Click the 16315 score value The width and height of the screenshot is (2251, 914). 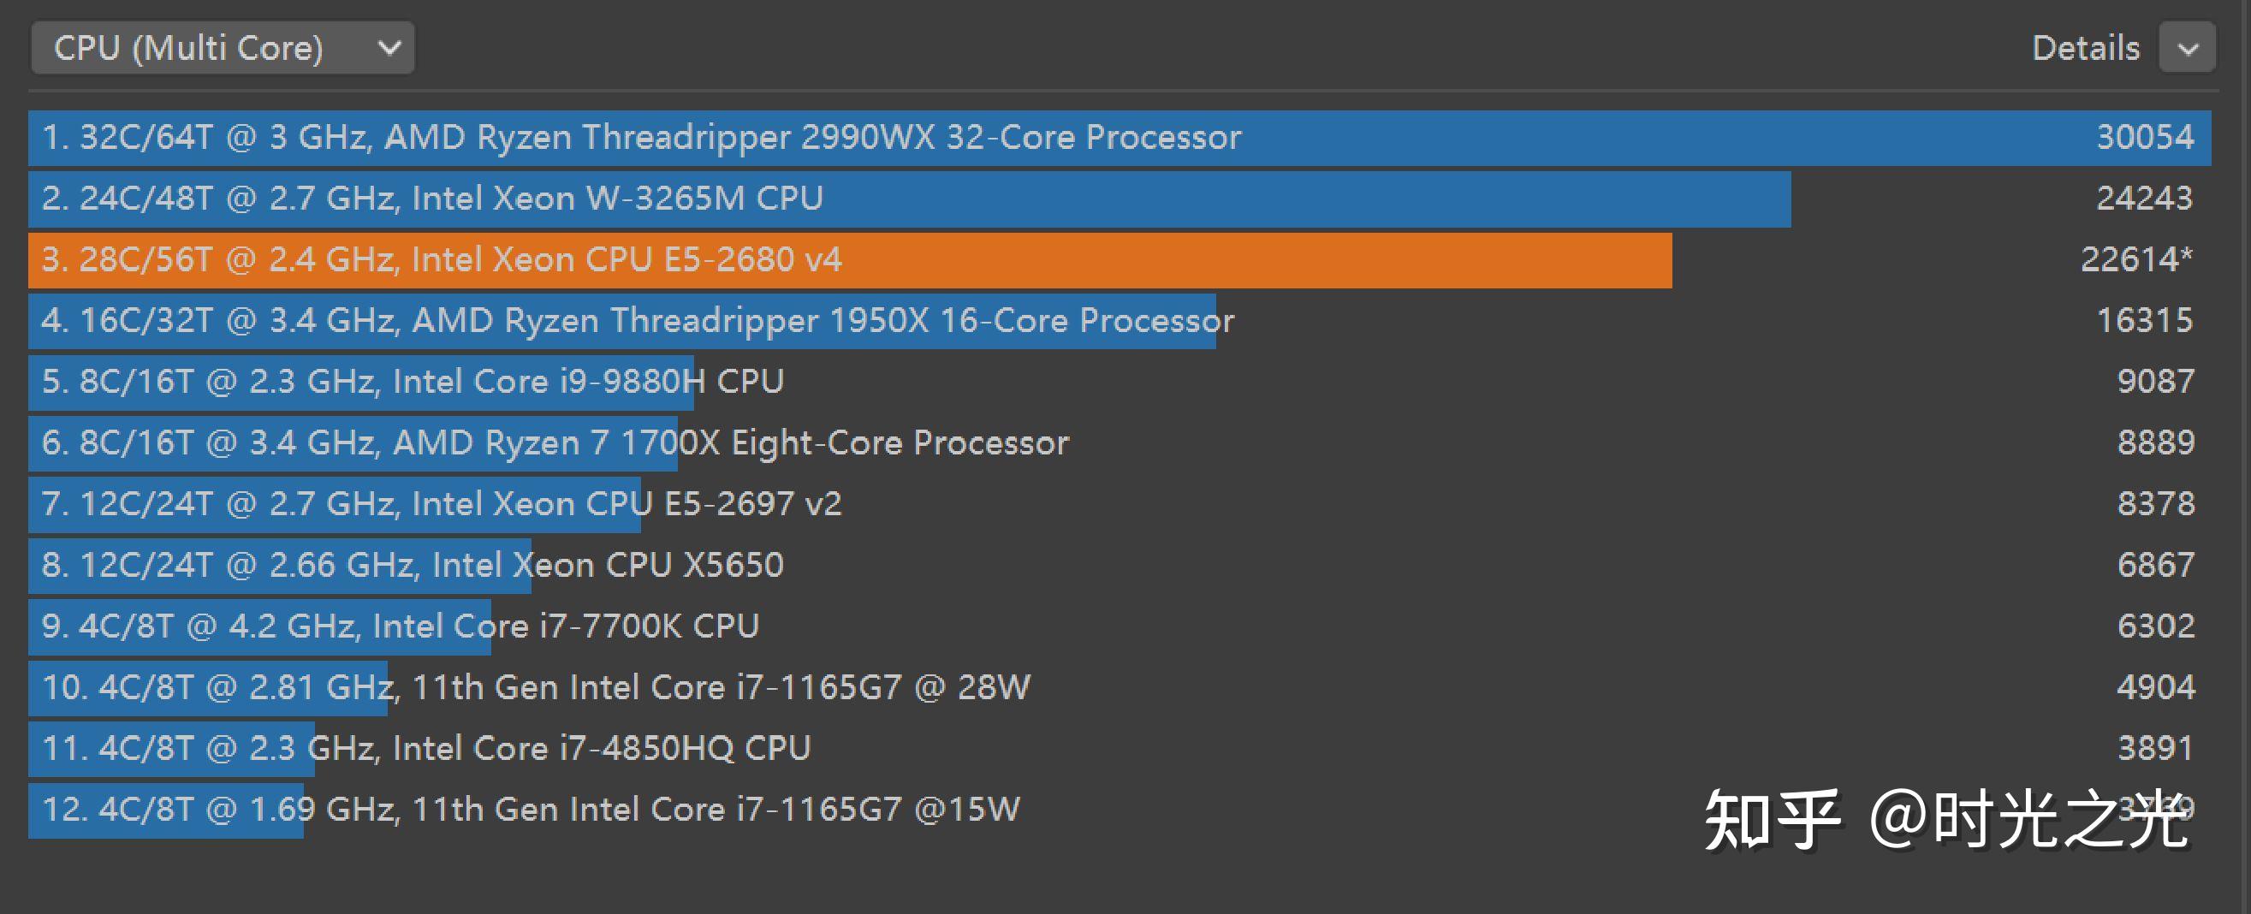pyautogui.click(x=2144, y=322)
